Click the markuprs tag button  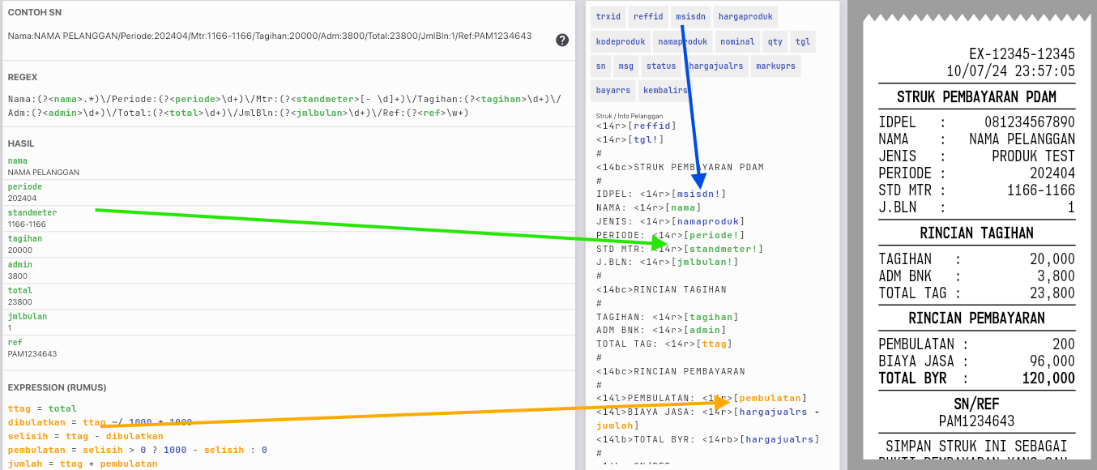click(775, 66)
